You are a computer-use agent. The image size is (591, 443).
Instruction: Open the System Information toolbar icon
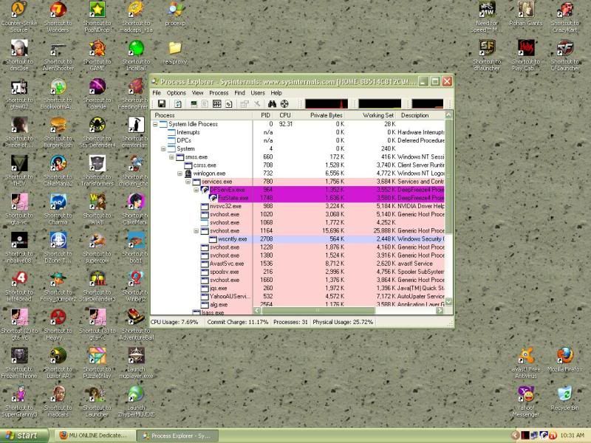point(194,104)
